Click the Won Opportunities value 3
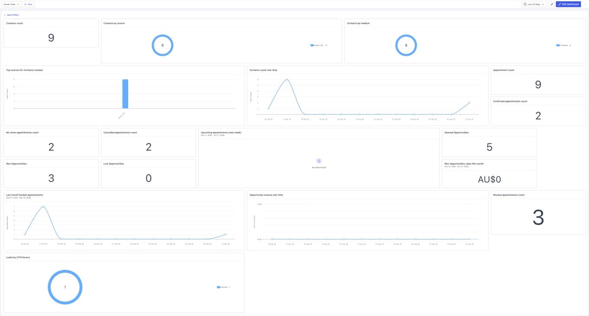 (x=51, y=178)
